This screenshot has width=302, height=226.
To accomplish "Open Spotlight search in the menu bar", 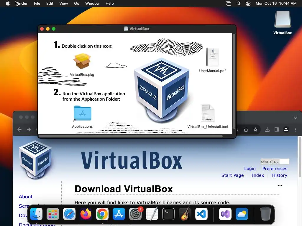I will (238, 4).
